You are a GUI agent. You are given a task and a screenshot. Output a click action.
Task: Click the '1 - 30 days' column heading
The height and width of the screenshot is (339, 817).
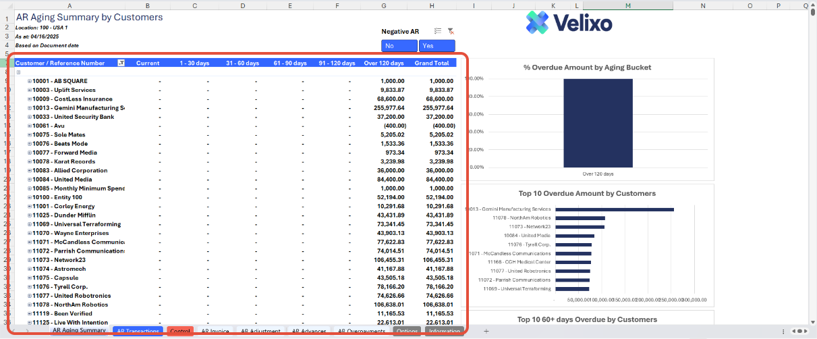(x=194, y=63)
